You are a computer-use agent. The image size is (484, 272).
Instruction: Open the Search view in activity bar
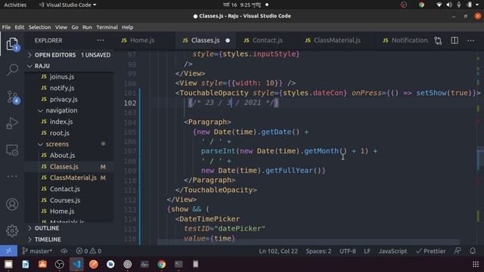point(12,70)
